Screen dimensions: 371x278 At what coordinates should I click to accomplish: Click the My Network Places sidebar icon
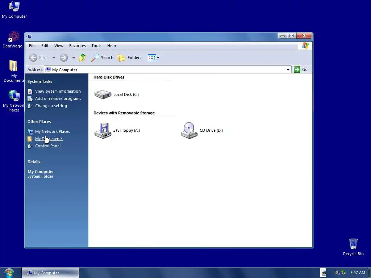(30, 132)
